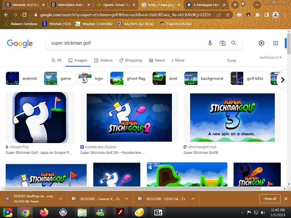
Task: Open 7-Zip from the taskbar
Action: coord(158,212)
